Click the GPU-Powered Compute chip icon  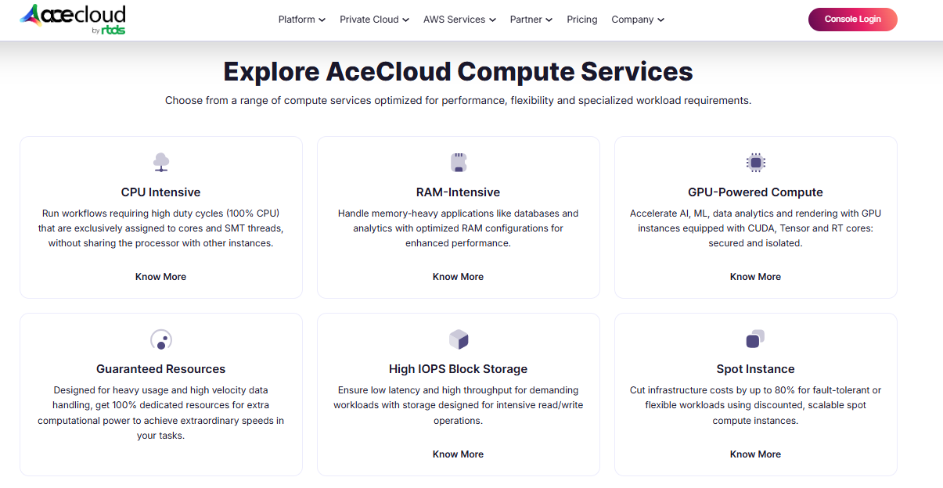[x=755, y=163]
